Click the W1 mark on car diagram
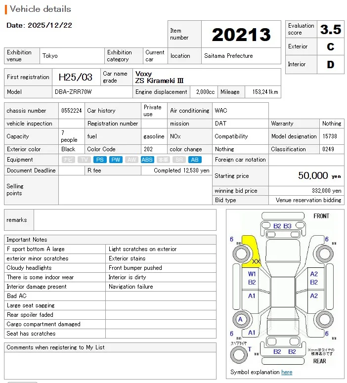Image resolution: width=347 pixels, height=383 pixels. [252, 274]
